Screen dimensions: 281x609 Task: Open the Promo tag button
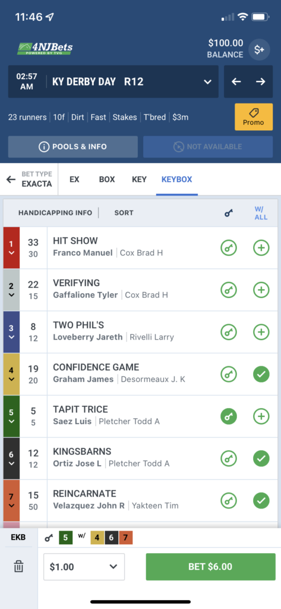coord(254,117)
